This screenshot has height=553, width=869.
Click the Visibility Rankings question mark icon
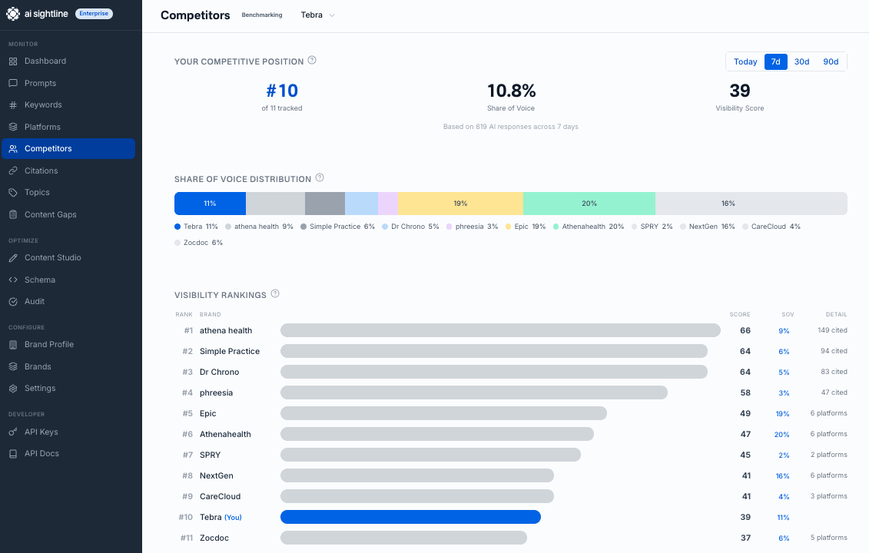pos(275,293)
